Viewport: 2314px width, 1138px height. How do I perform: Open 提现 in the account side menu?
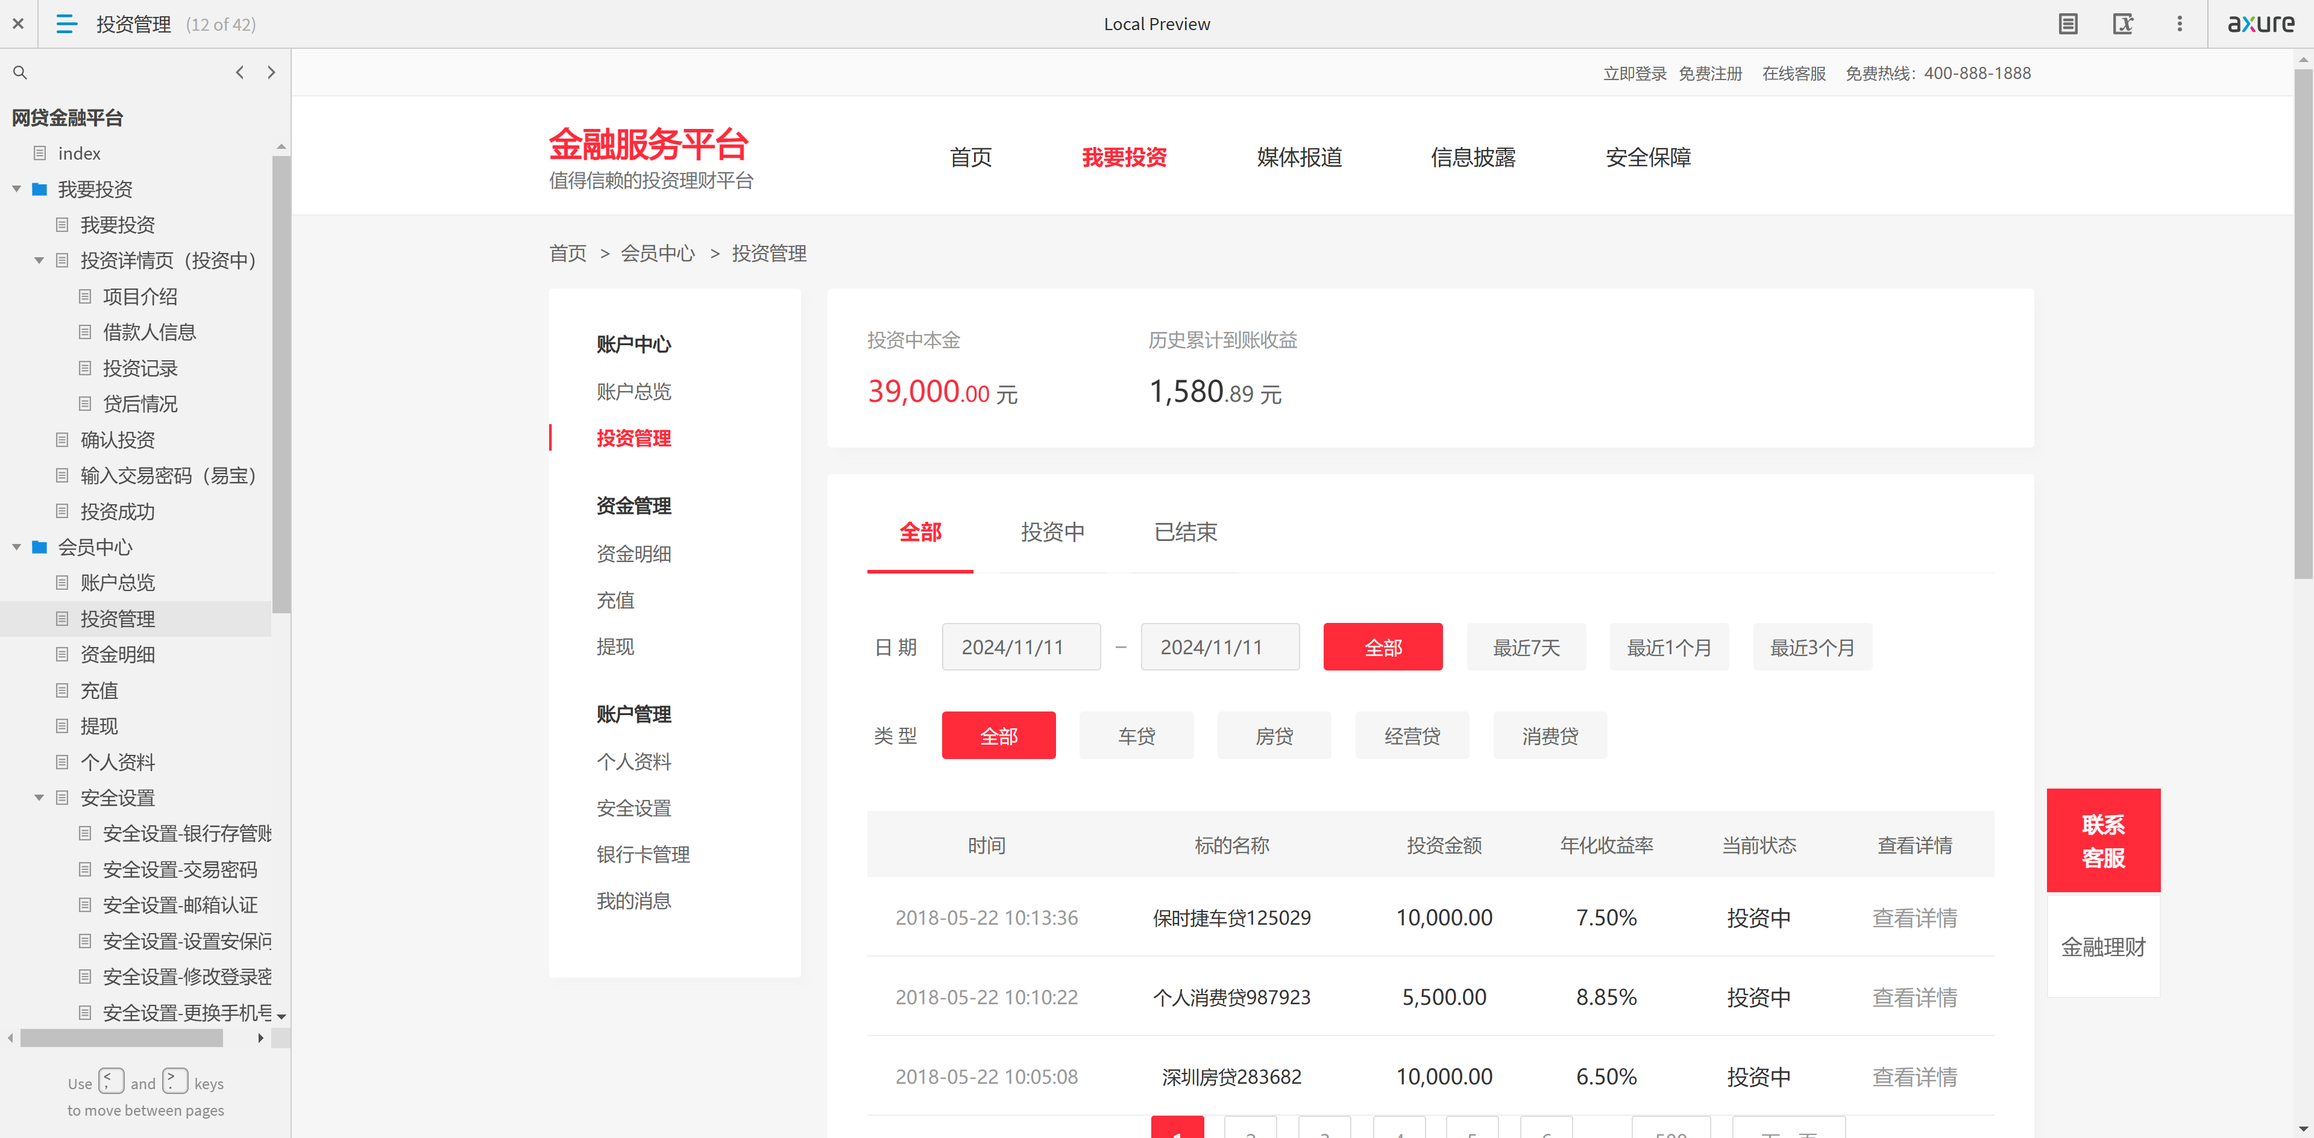tap(615, 647)
